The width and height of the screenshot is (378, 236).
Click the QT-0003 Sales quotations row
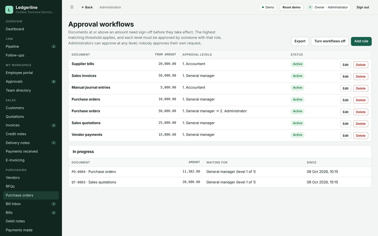coord(220,182)
